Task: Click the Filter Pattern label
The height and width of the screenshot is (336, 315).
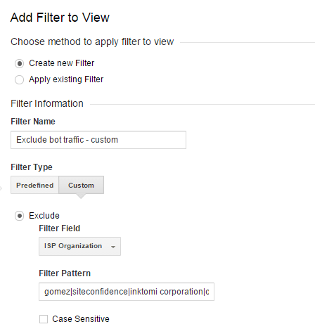Action: [x=65, y=273]
